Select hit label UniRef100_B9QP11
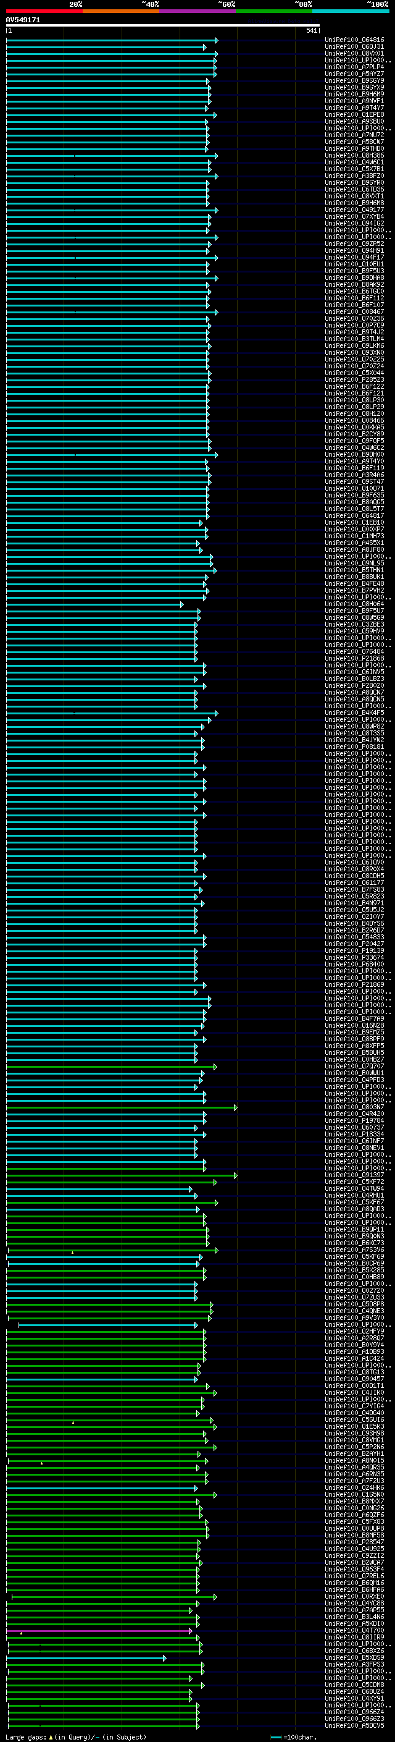The image size is (395, 1742). [354, 1229]
